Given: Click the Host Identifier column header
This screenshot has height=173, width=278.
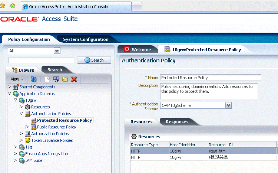Looking at the screenshot, I should [x=188, y=145].
